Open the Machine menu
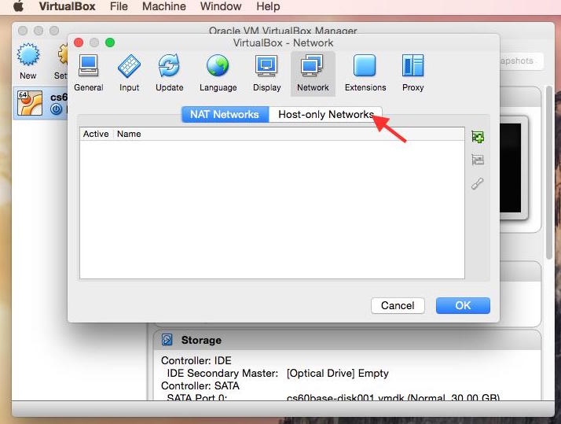Image resolution: width=561 pixels, height=424 pixels. [x=164, y=6]
